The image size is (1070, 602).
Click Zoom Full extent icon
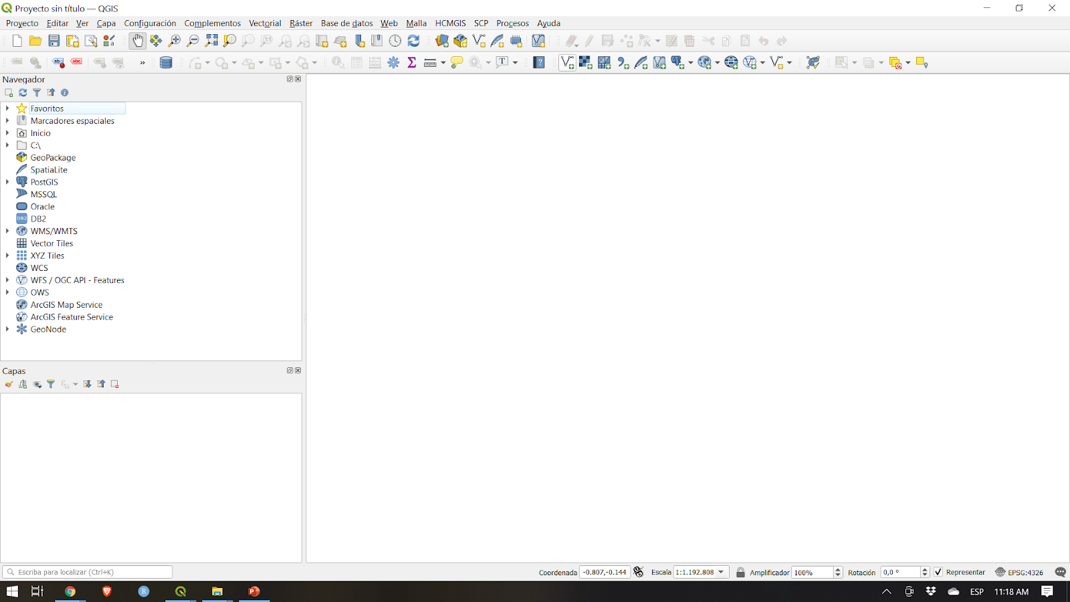click(x=211, y=41)
